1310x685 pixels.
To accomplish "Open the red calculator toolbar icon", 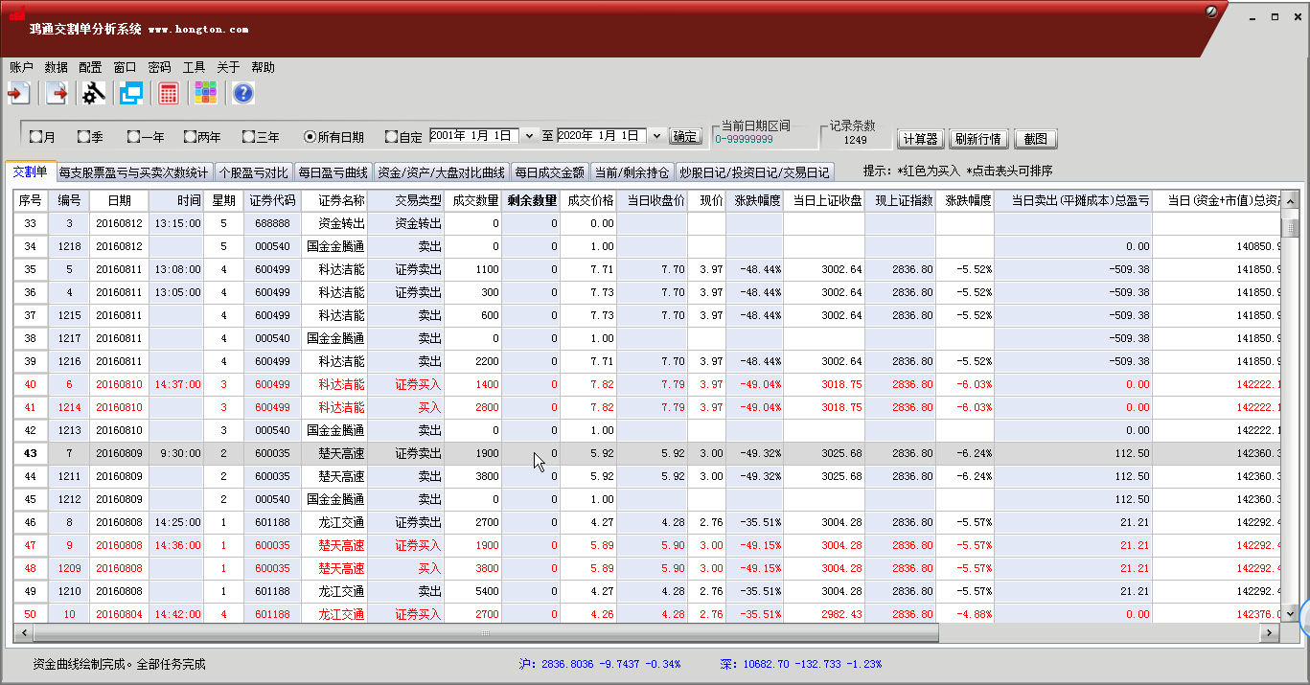I will click(169, 93).
